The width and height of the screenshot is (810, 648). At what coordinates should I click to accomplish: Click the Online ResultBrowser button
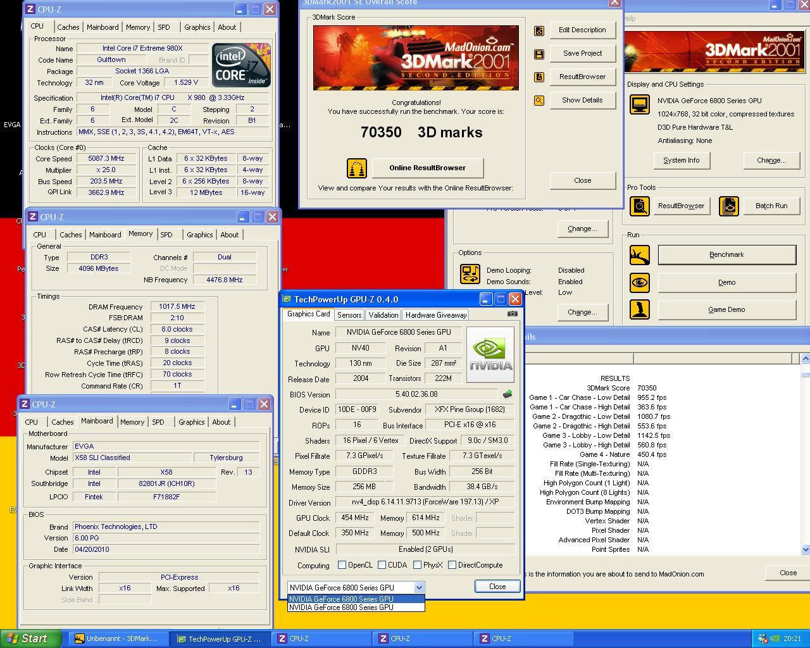click(x=427, y=168)
